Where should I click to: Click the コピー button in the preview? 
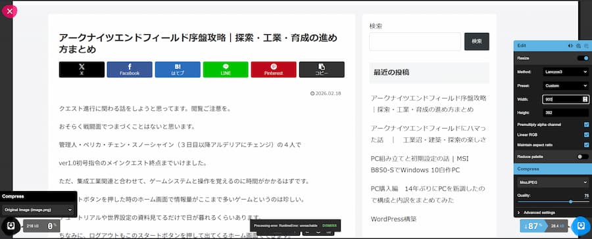tap(322, 70)
